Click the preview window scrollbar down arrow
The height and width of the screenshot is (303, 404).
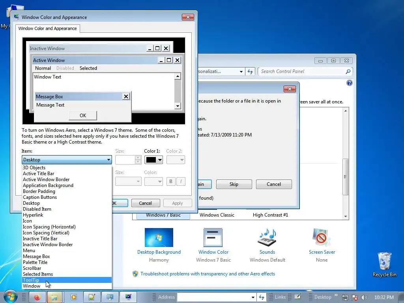point(178,106)
